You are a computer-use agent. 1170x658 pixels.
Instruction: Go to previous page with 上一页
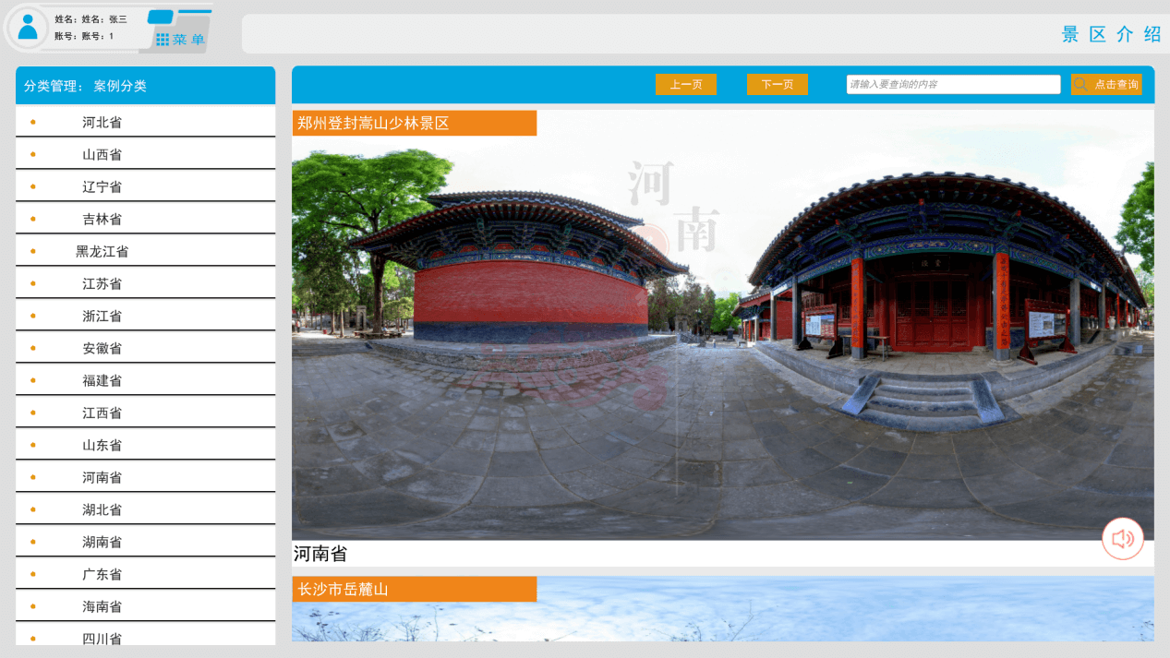[685, 85]
